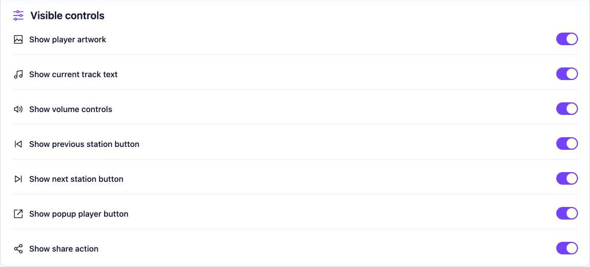Click the speaker volume icon
Screen dimensions: 590x267
pos(18,109)
